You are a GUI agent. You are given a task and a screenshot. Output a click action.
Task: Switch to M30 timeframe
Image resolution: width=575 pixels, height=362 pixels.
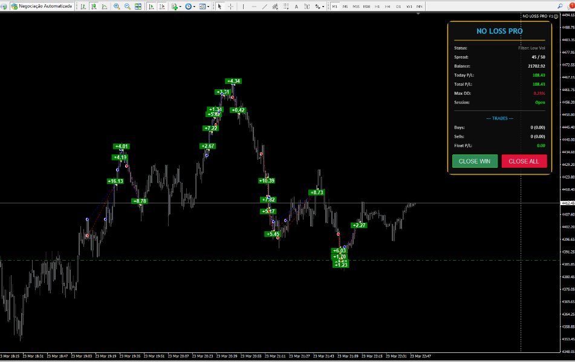click(x=366, y=6)
